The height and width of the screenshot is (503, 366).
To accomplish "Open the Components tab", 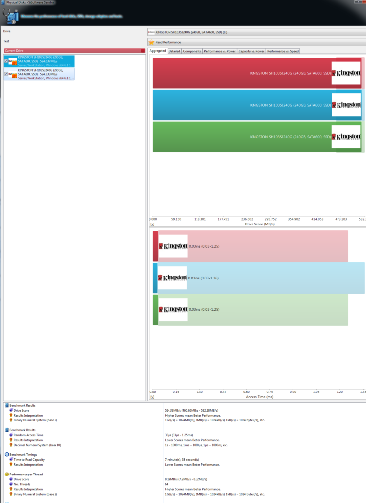I will pos(192,51).
